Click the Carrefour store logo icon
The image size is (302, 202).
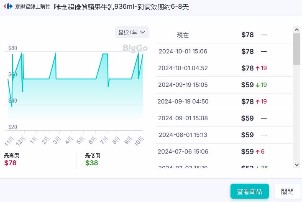[9, 7]
